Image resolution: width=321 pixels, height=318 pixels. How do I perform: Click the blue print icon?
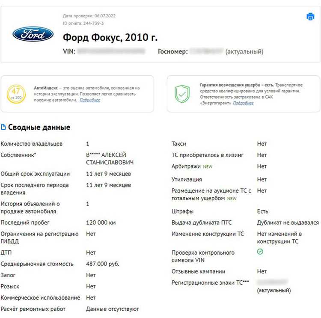click(310, 16)
